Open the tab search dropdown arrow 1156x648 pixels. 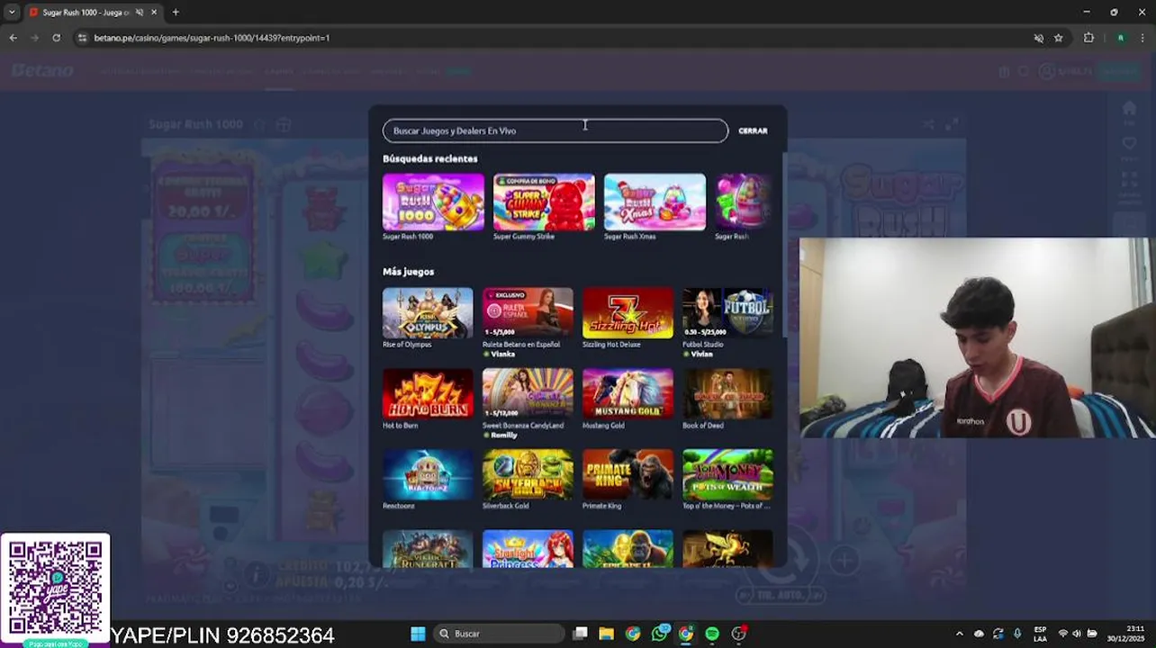pos(12,13)
